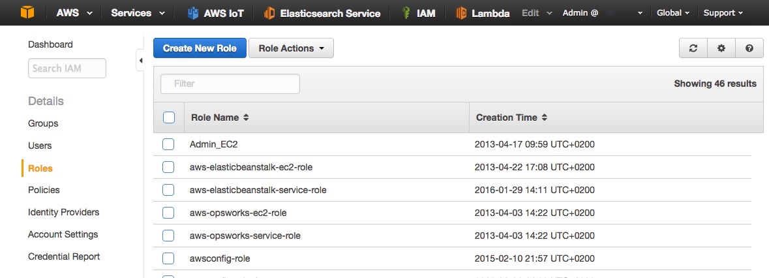Viewport: 769px width, 278px height.
Task: Click the AWS orange cube home icon
Action: tap(27, 13)
